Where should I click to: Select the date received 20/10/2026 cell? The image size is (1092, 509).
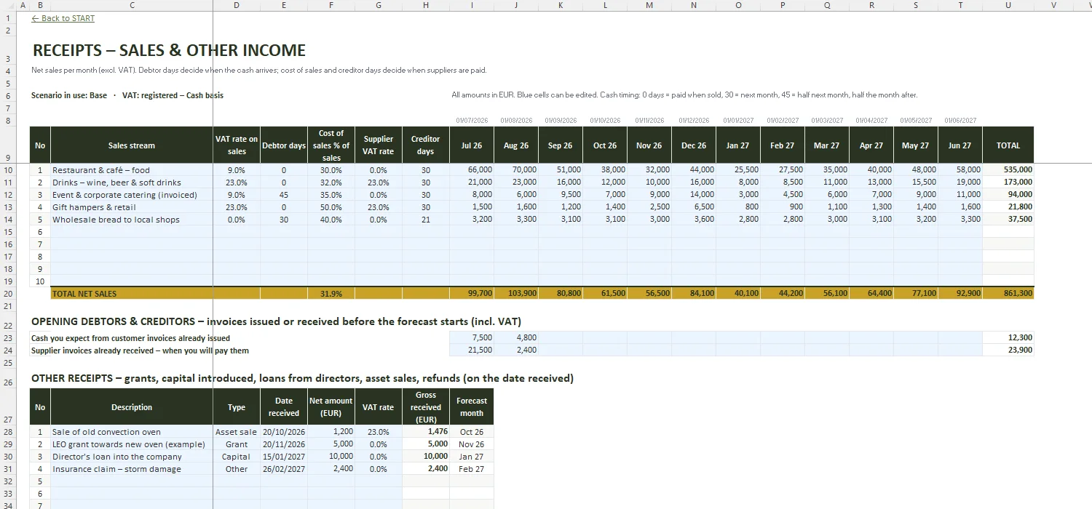tap(284, 432)
